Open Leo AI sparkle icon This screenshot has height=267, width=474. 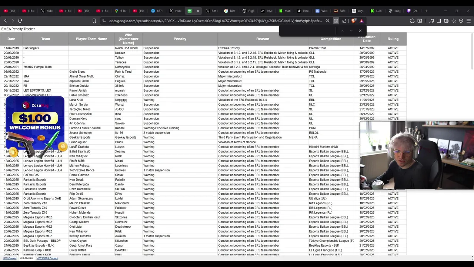pos(454,21)
